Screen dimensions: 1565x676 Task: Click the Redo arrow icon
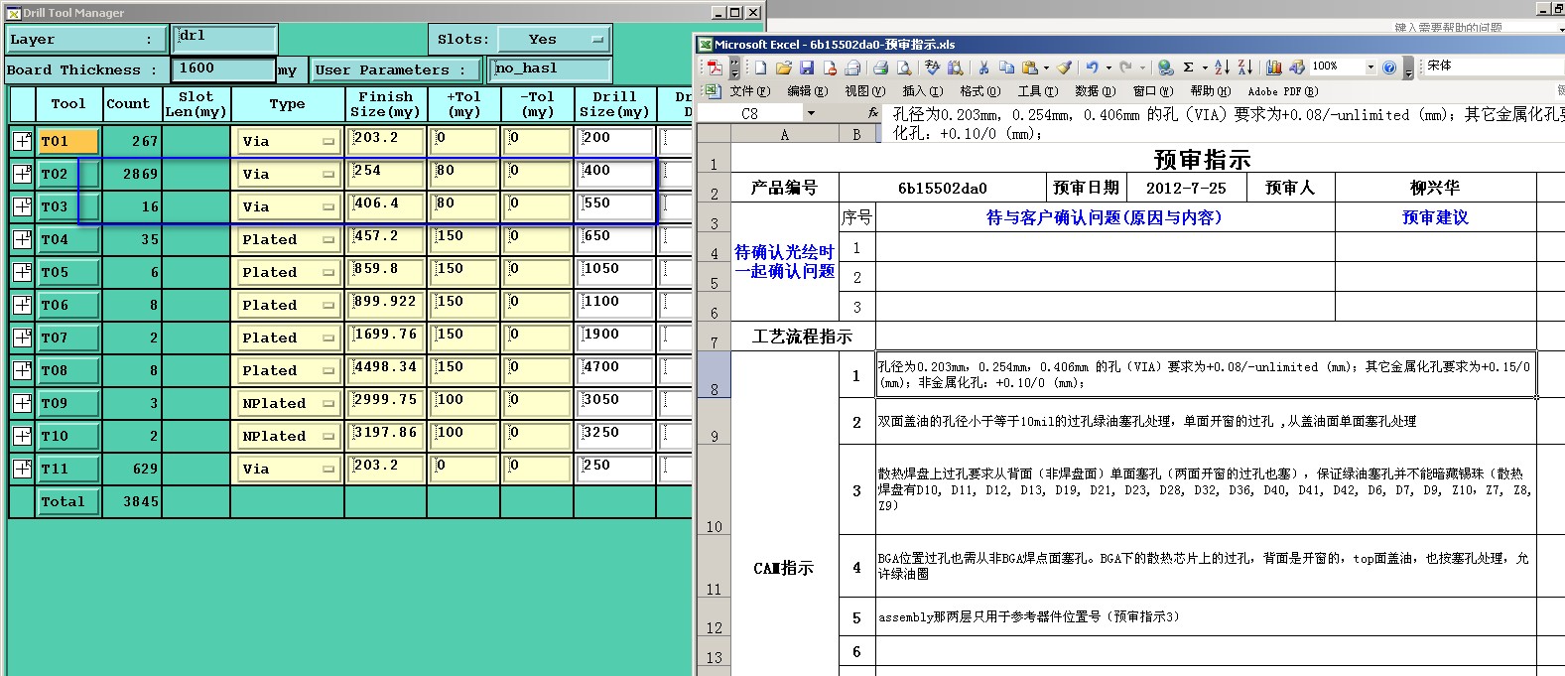coord(1125,67)
